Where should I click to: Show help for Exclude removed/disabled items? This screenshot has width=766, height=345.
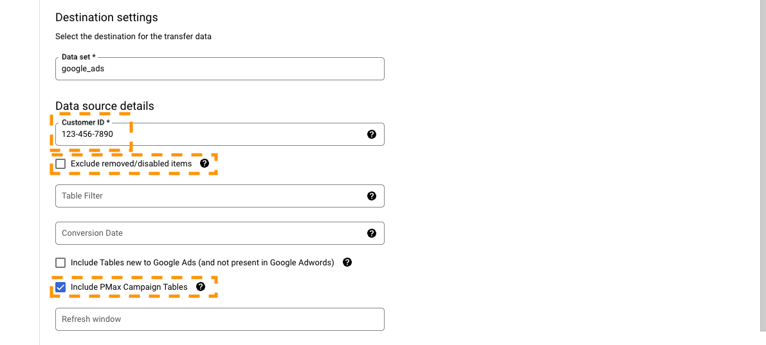(205, 163)
